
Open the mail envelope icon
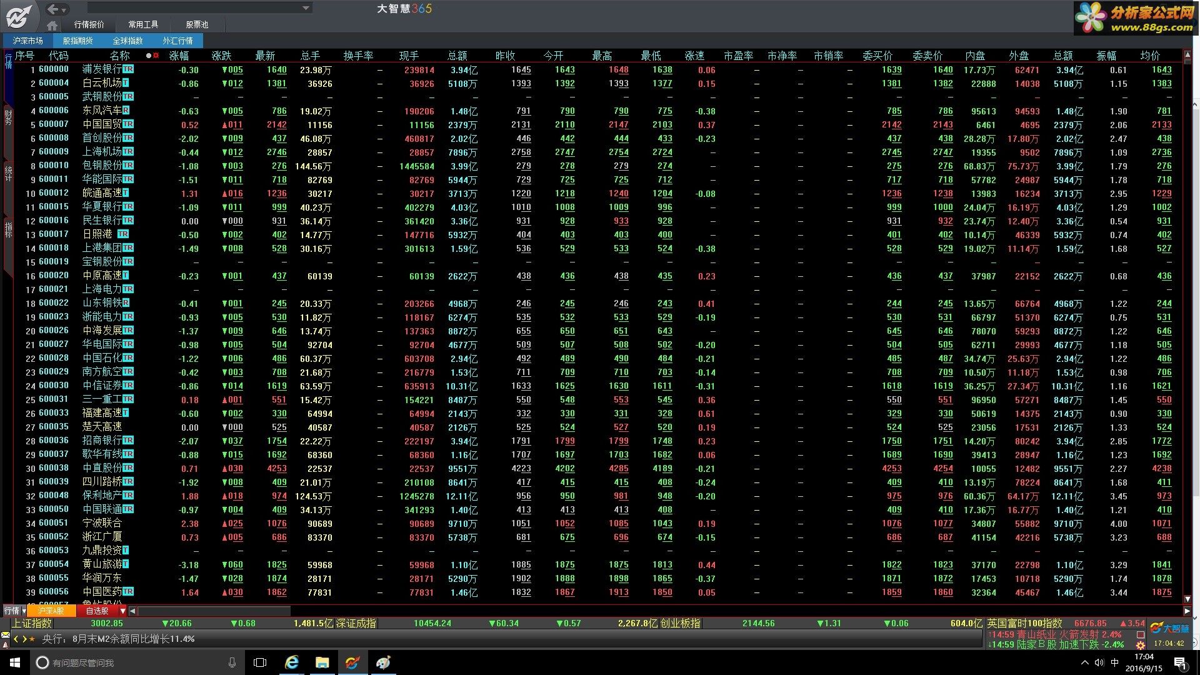point(6,635)
